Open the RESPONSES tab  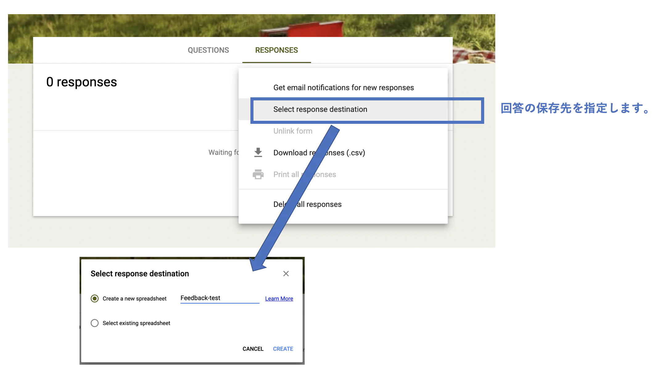tap(276, 50)
